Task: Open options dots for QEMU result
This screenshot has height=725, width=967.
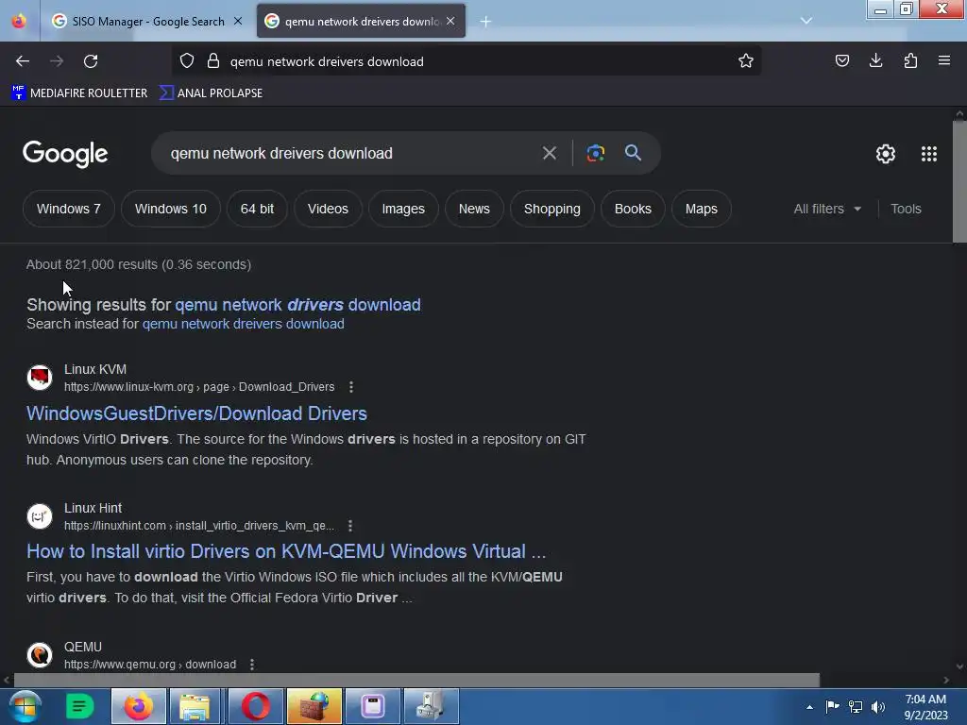Action: tap(251, 665)
